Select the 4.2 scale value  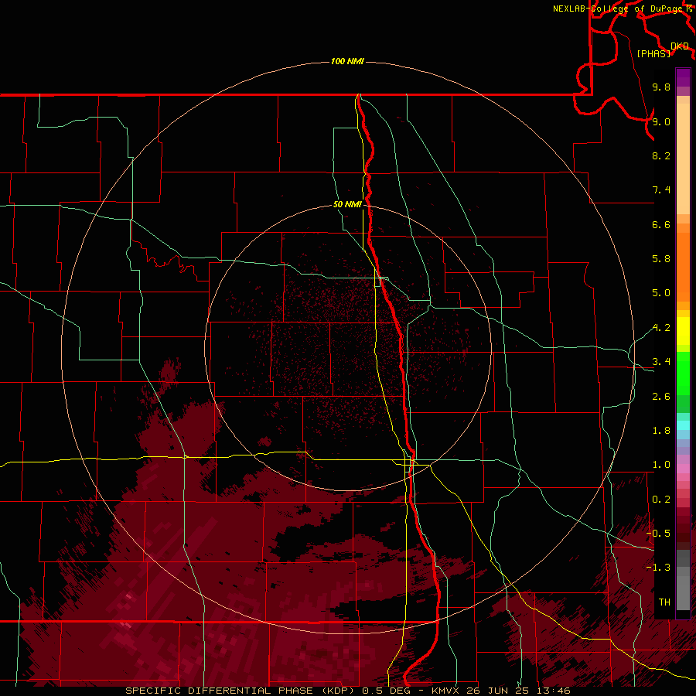pyautogui.click(x=661, y=328)
